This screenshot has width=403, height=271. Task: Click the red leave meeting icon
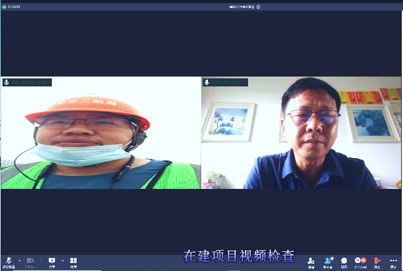point(377,261)
